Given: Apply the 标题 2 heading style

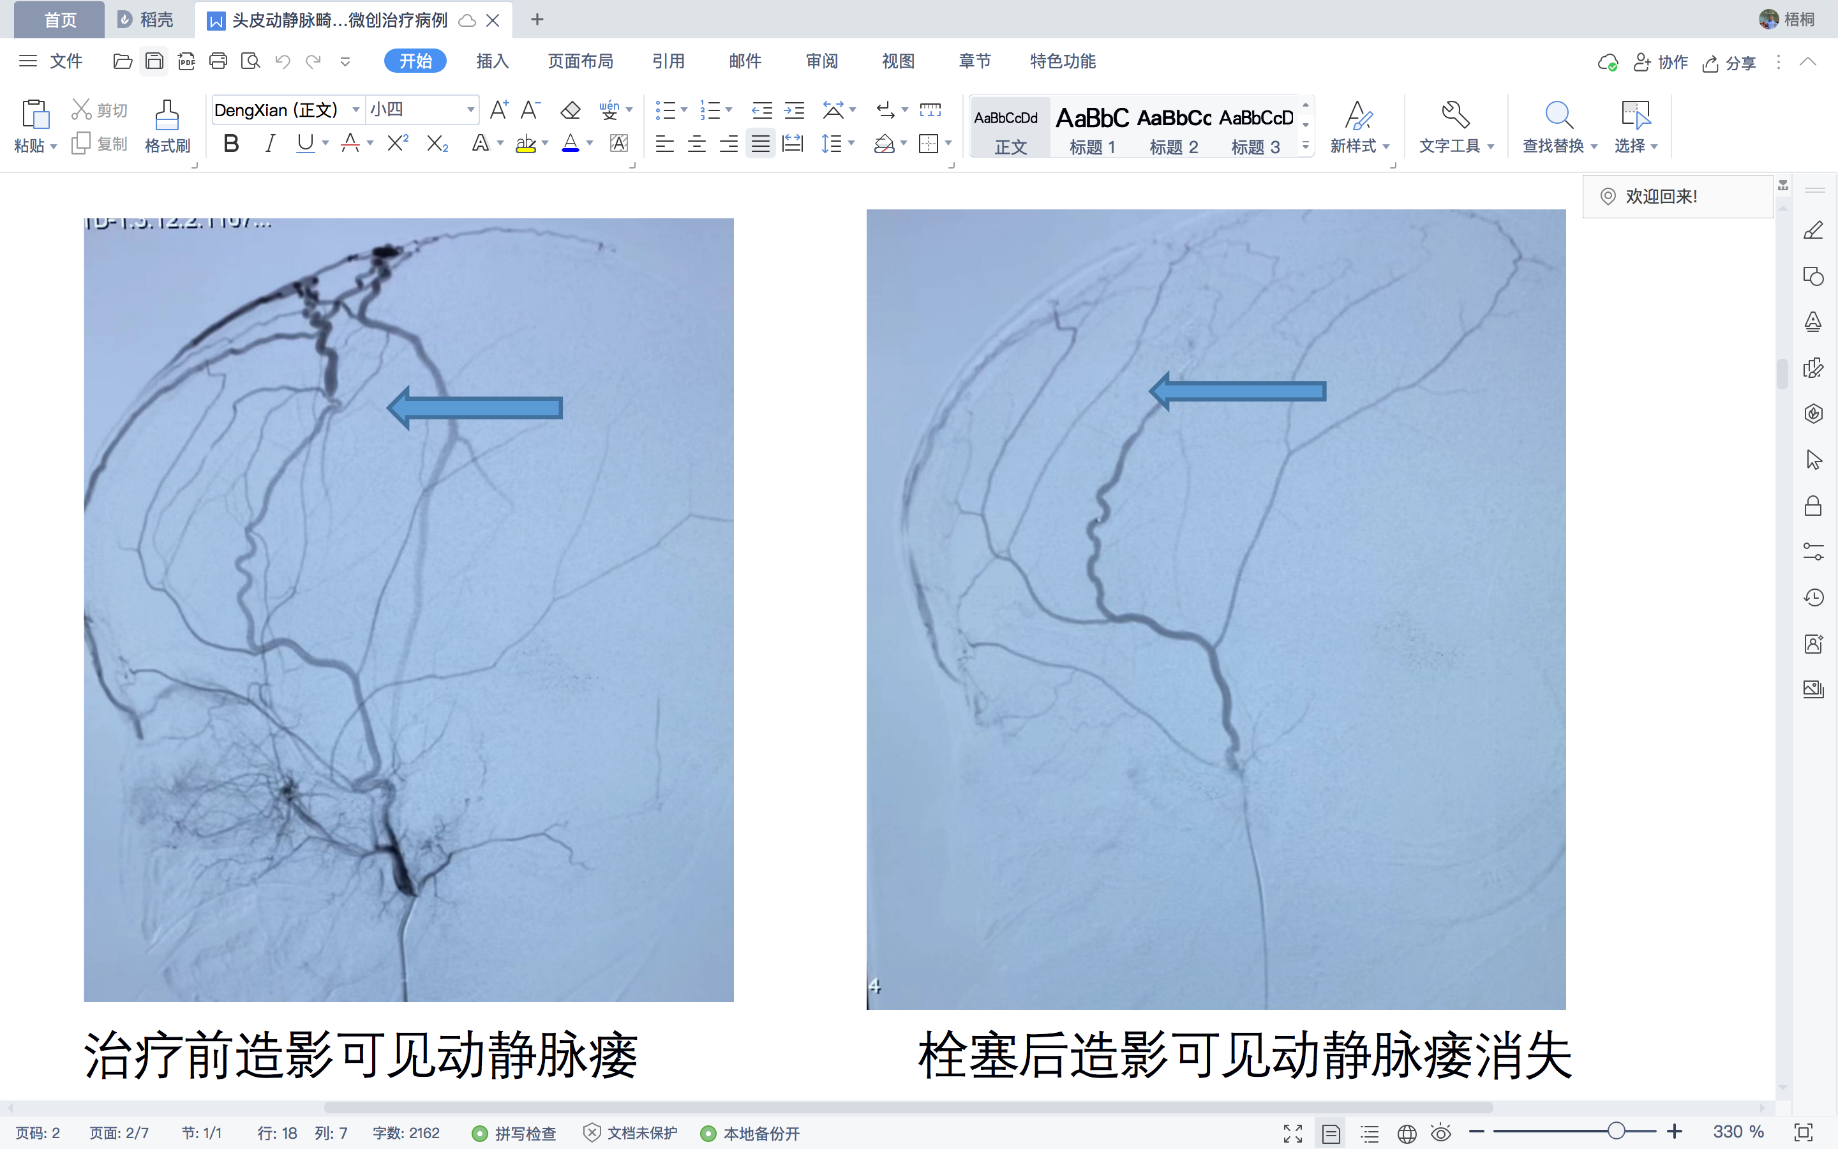Looking at the screenshot, I should coord(1174,128).
